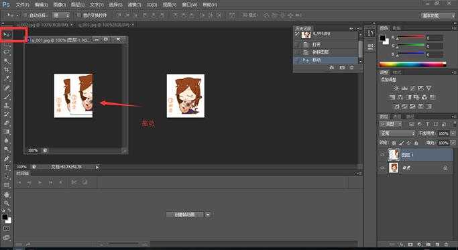This screenshot has width=458, height=250.
Task: Open the 文件 menu
Action: [x=22, y=5]
